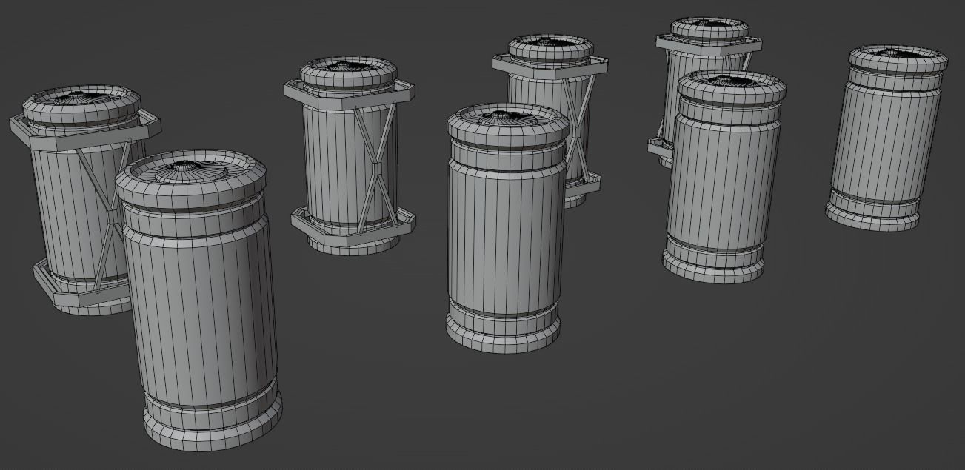Select the largest foreground barrel without frame
The height and width of the screenshot is (470, 965).
(198, 300)
